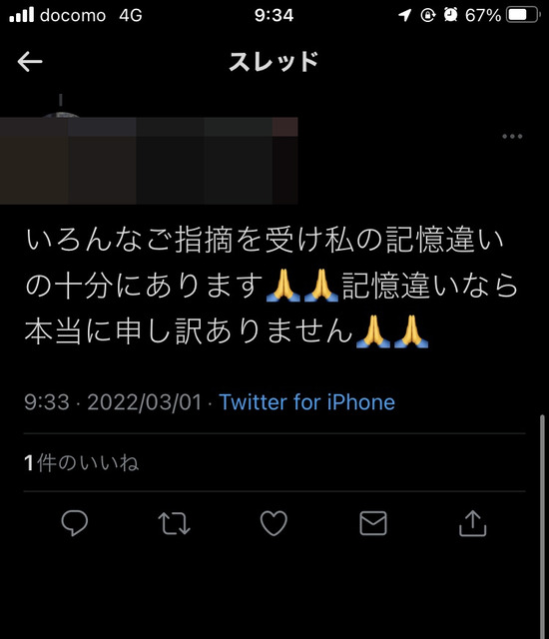This screenshot has height=639, width=549.
Task: Open the Twitter for iPhone link
Action: point(307,402)
